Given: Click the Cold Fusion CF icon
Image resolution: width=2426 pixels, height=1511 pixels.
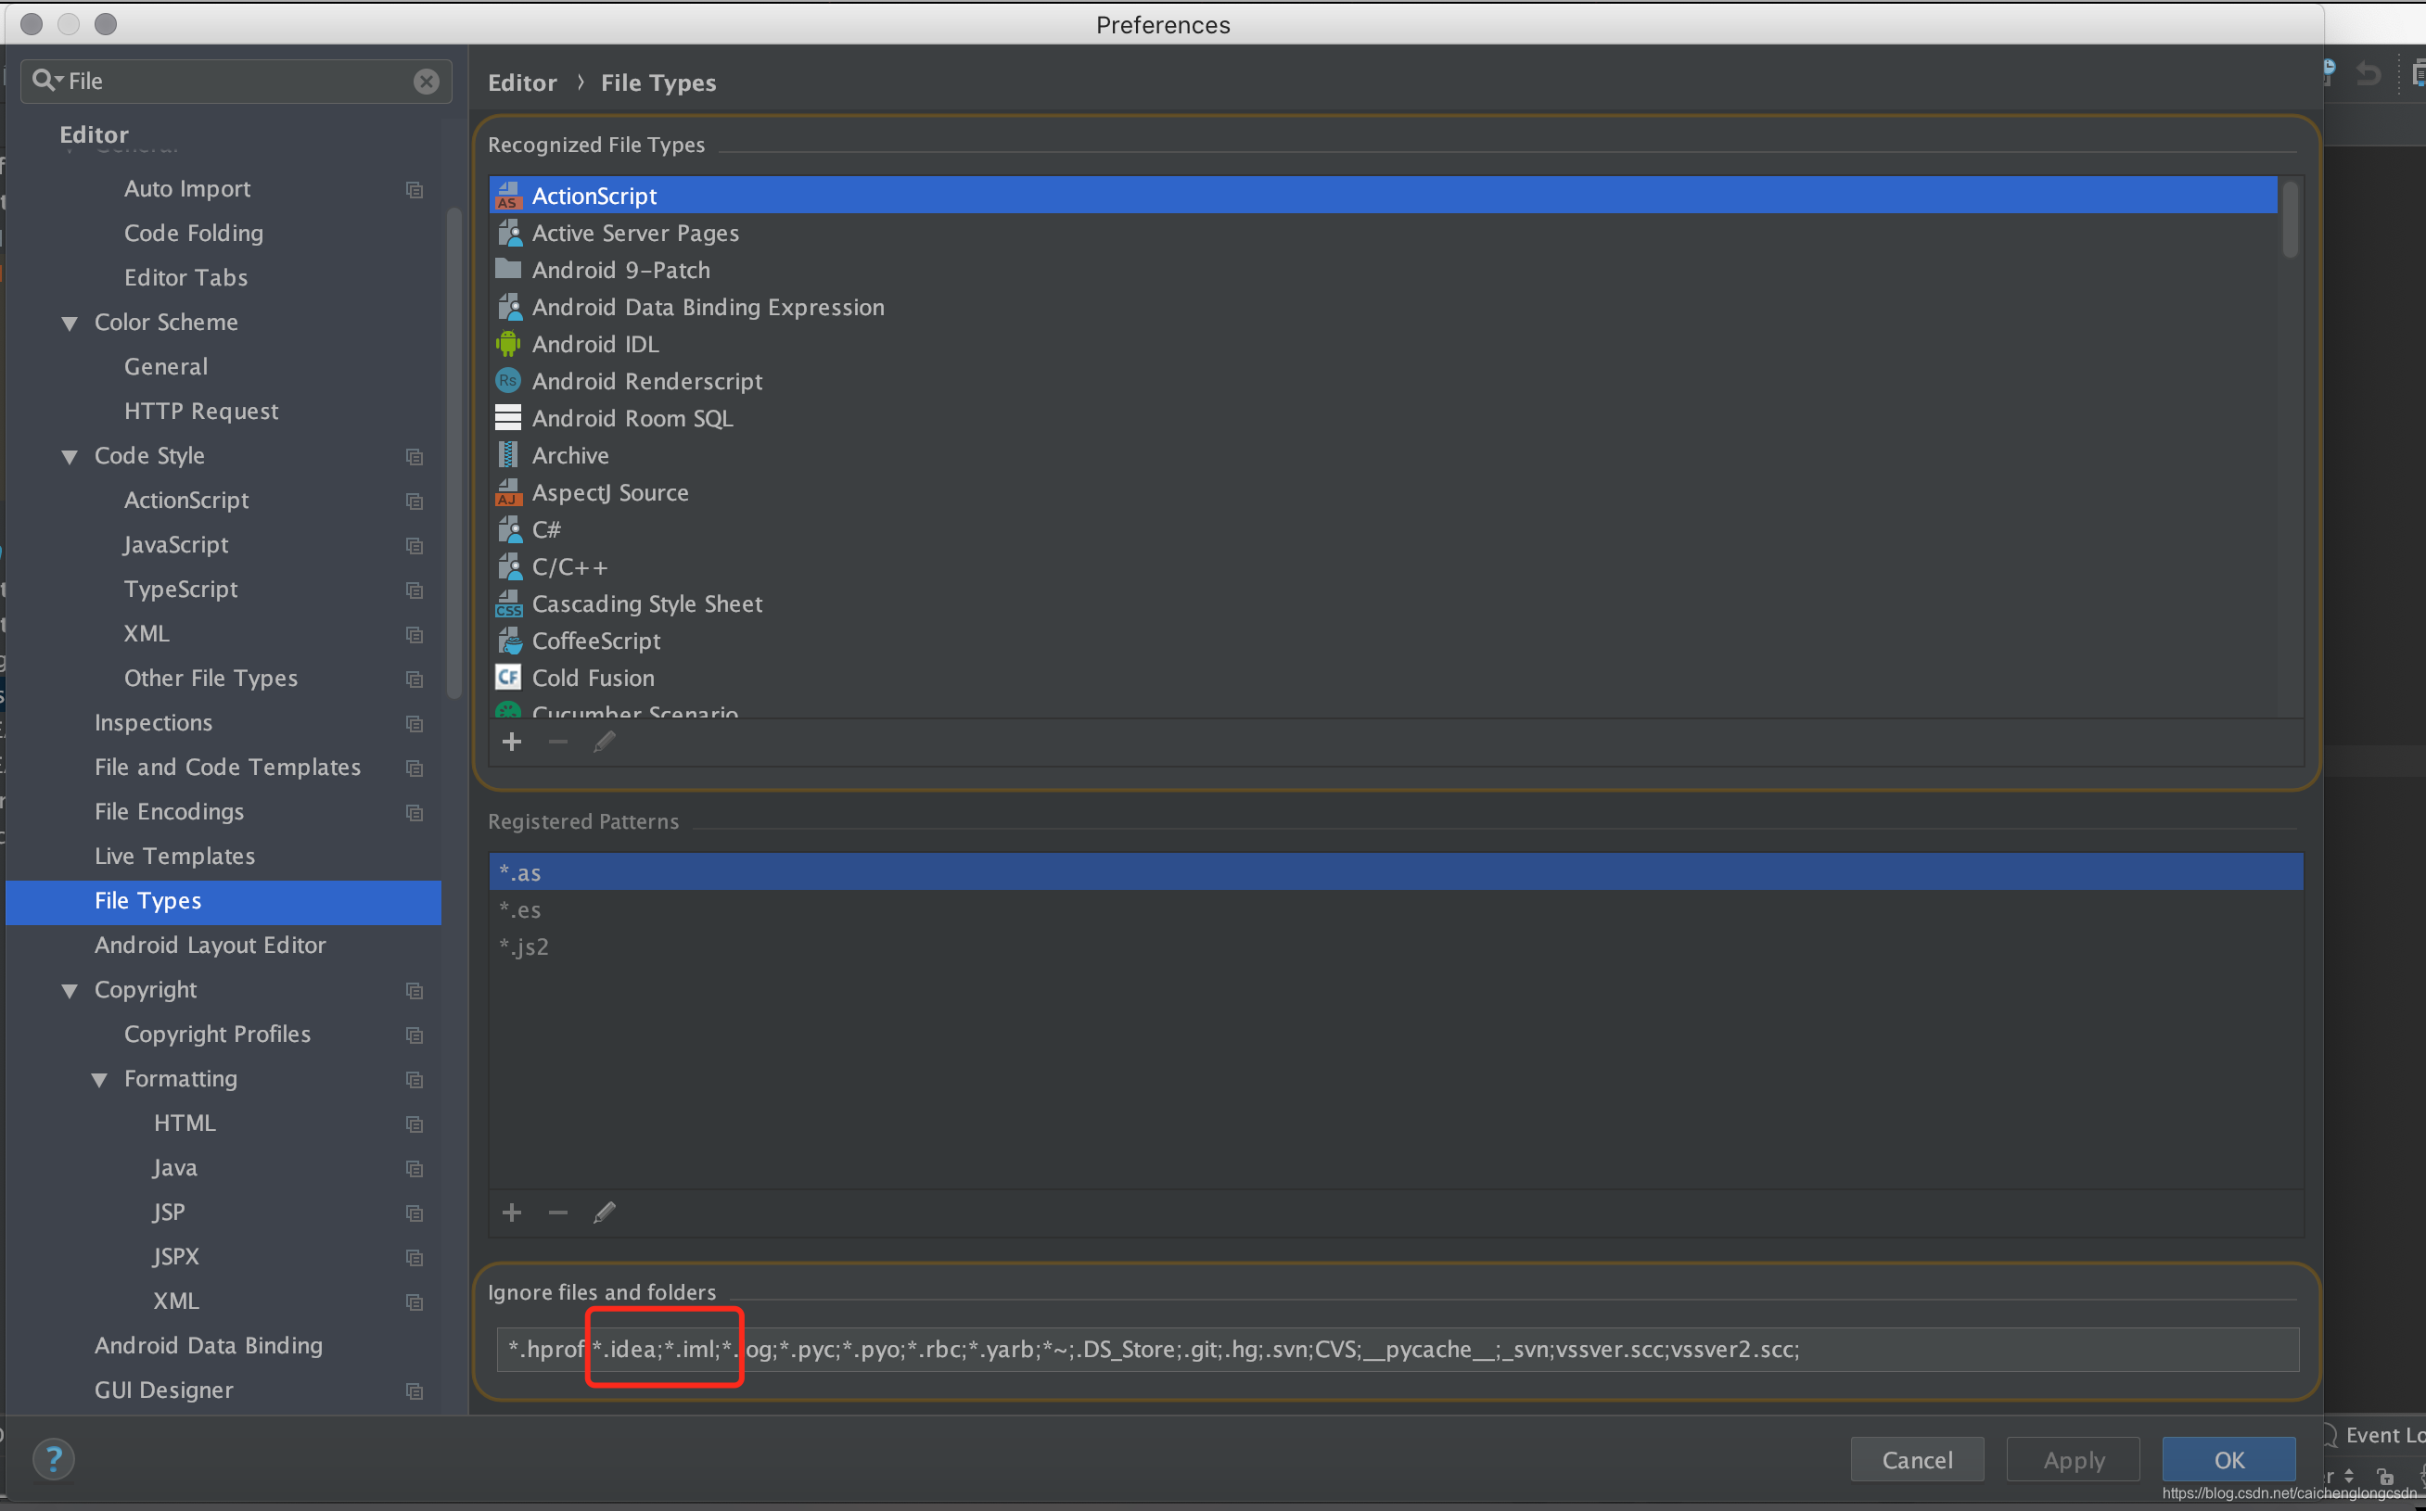Looking at the screenshot, I should [x=508, y=678].
